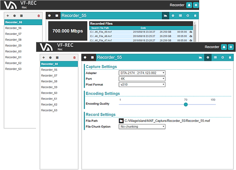Click the record-all circle icon in the front sidebar
Screen dimensions: 236x170
pos(50,57)
